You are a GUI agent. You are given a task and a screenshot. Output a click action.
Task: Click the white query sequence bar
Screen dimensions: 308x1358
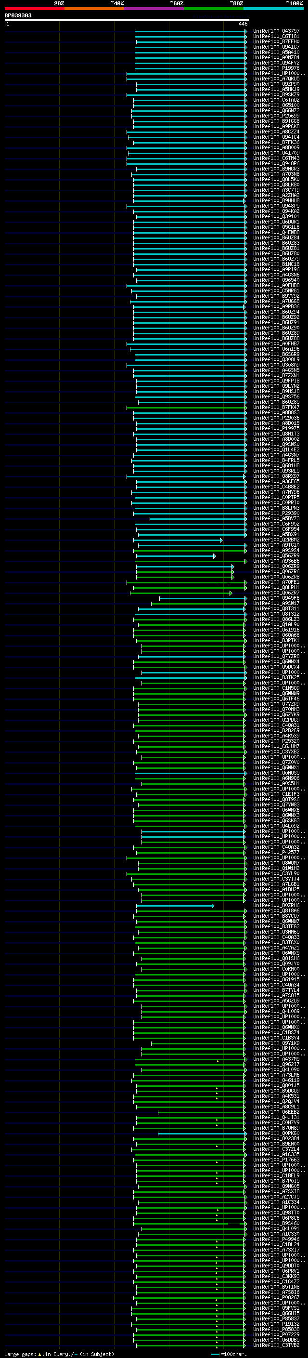pyautogui.click(x=127, y=19)
